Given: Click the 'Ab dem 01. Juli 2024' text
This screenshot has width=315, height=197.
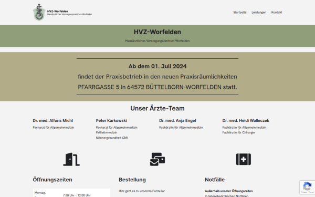Looking at the screenshot, I should click(157, 66).
